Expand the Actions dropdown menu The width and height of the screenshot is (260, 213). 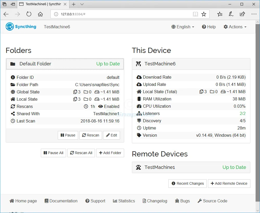235,27
